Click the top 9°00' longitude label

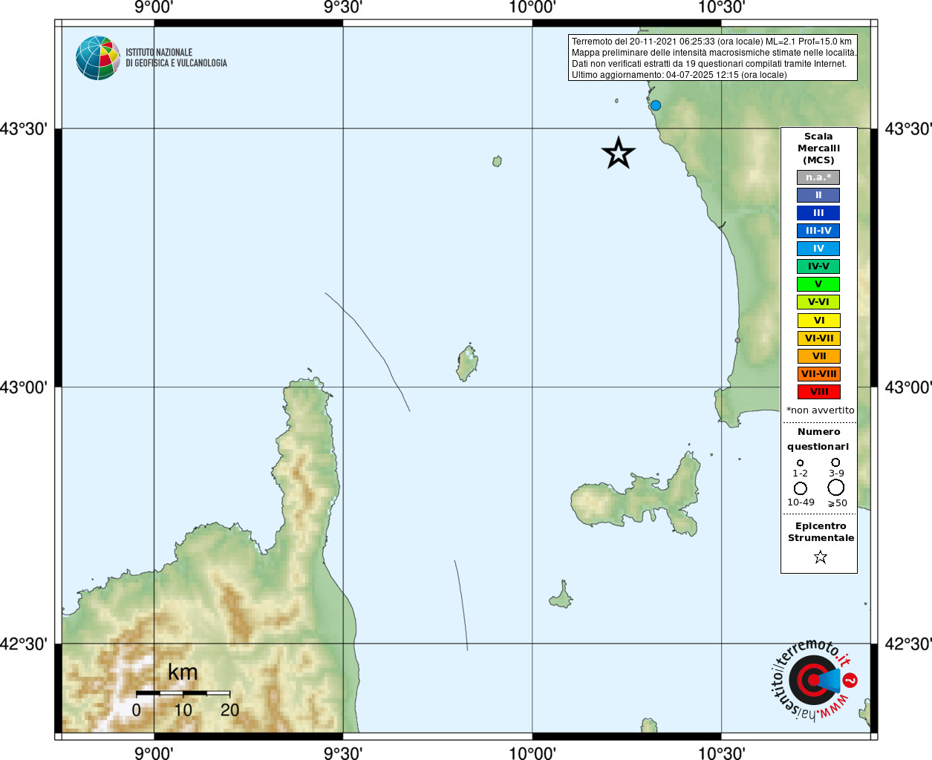[154, 8]
